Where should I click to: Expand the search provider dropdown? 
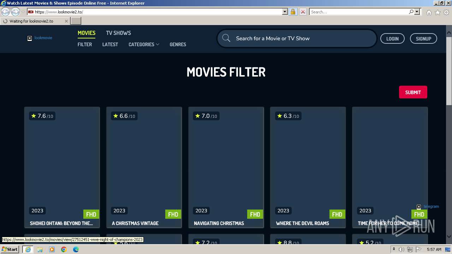coord(417,12)
